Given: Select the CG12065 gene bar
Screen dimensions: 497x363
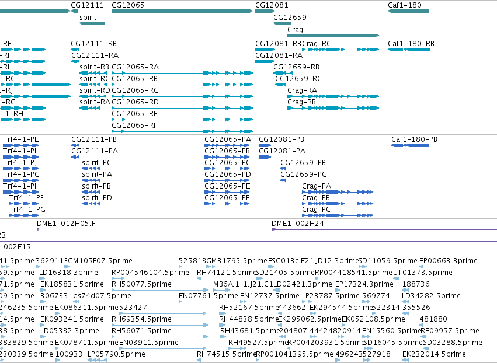Looking at the screenshot, I should 182,11.
